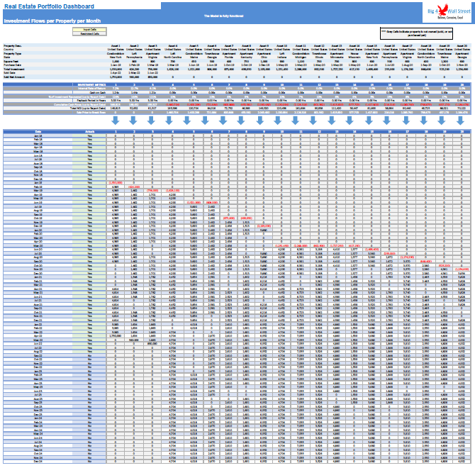Select Asset 1 Property Type Condominium cell
The width and height of the screenshot is (475, 468).
(116, 53)
